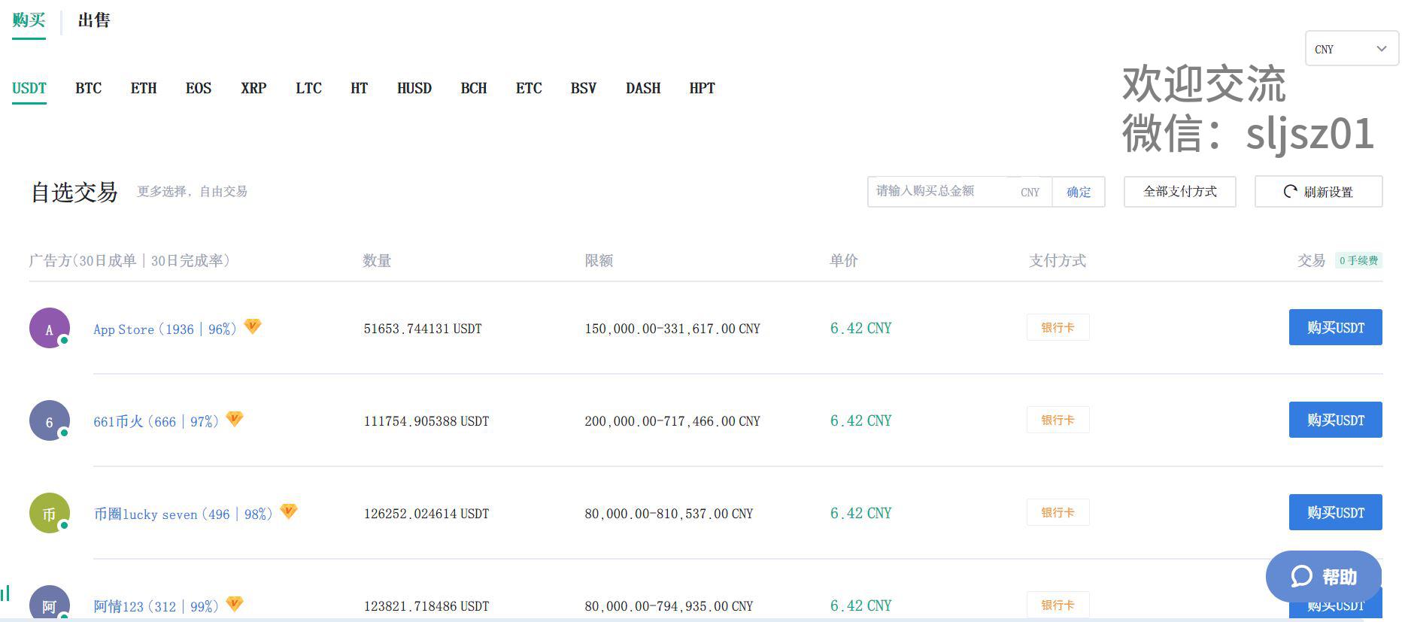This screenshot has width=1402, height=622.
Task: Focus the 请输入购买总金额 amount field
Action: pos(959,192)
